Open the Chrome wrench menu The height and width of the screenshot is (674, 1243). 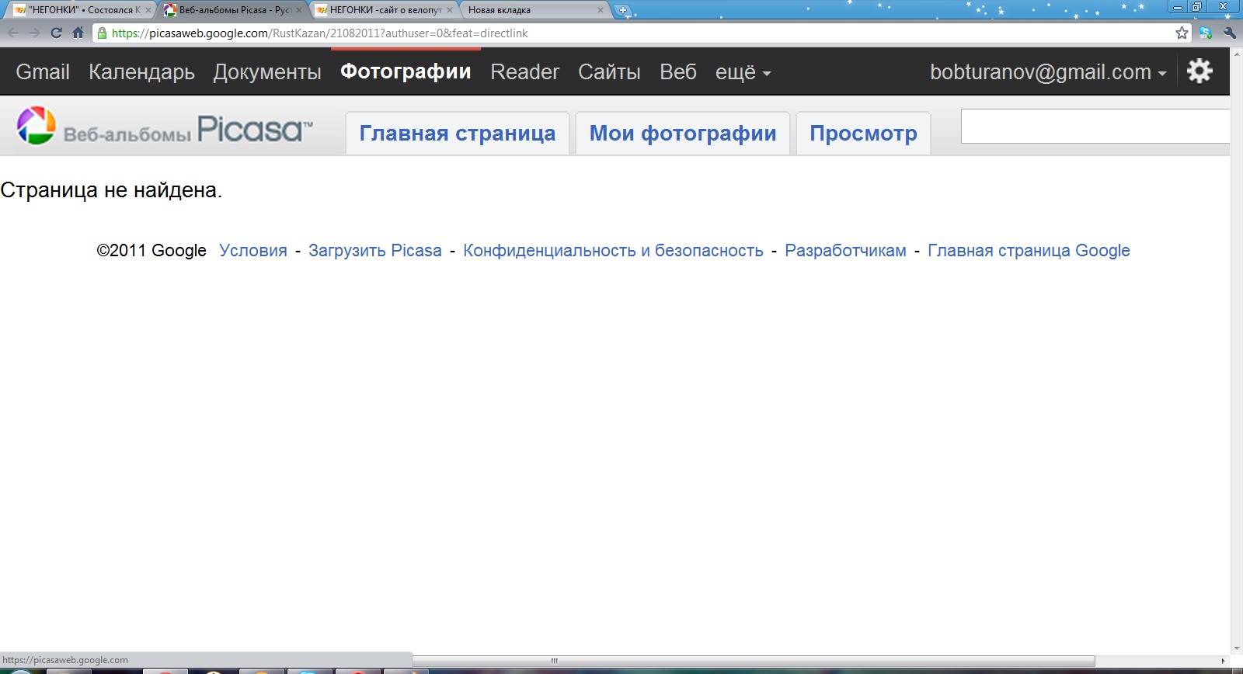click(1229, 33)
